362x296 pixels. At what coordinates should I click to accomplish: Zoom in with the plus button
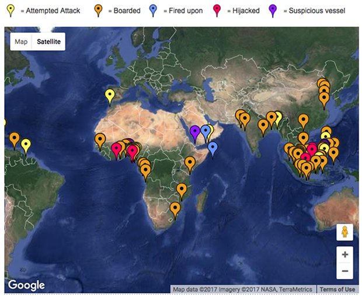[344, 254]
